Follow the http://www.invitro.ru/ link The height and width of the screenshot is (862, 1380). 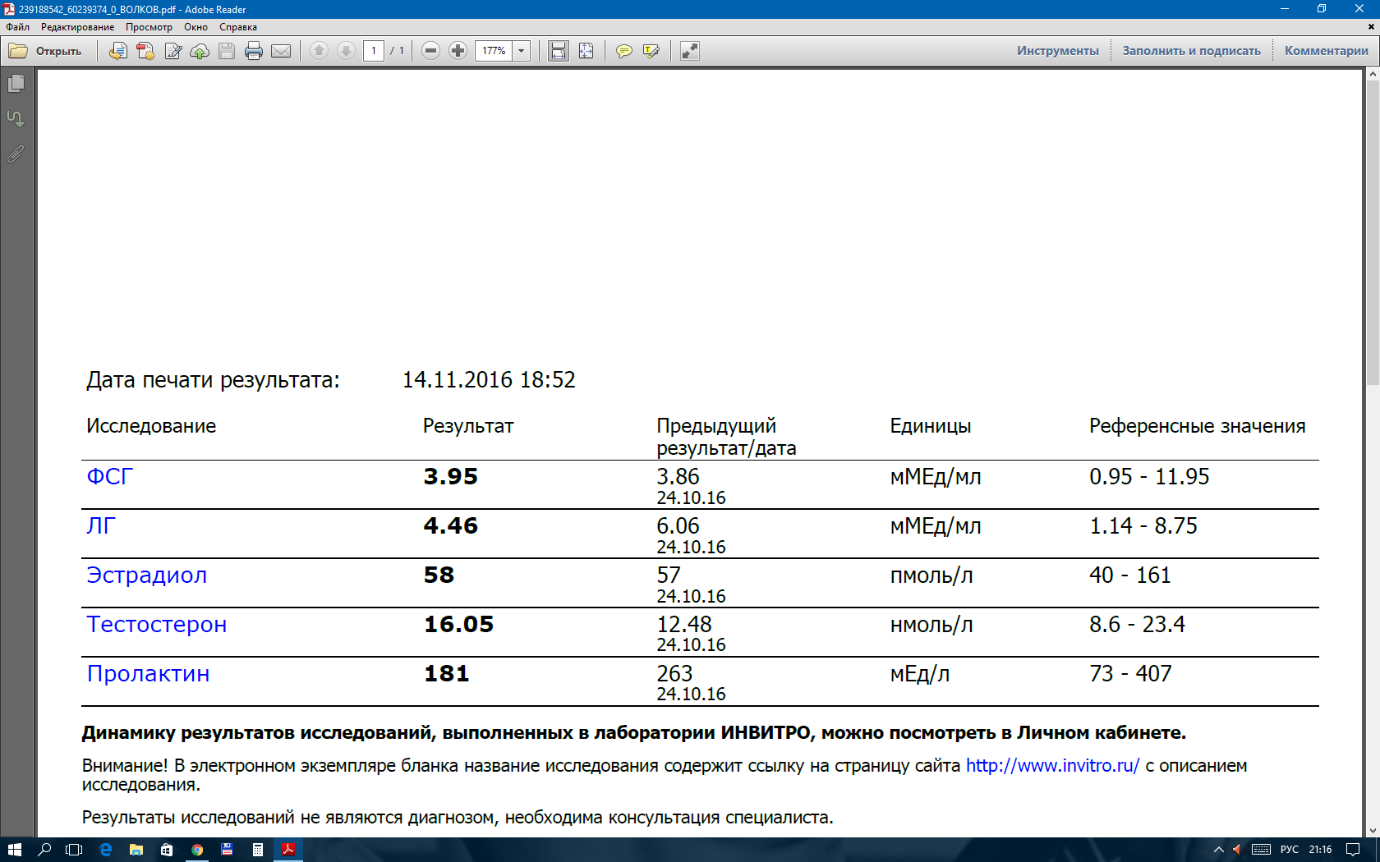click(1052, 766)
